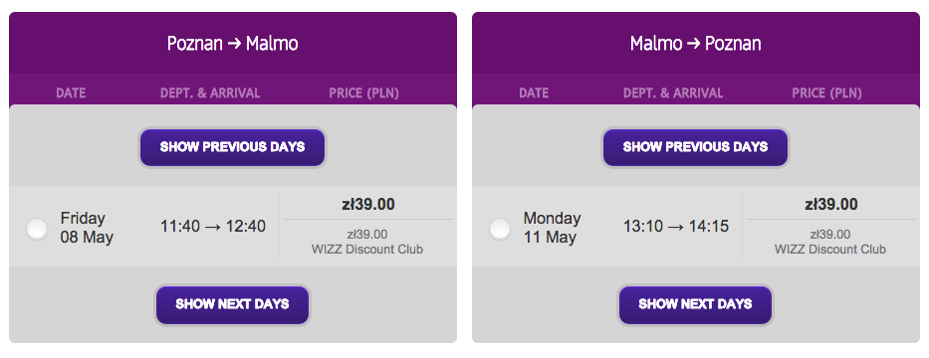929x358 pixels.
Task: Show previous days for Malmo to Poznan
Action: [695, 147]
